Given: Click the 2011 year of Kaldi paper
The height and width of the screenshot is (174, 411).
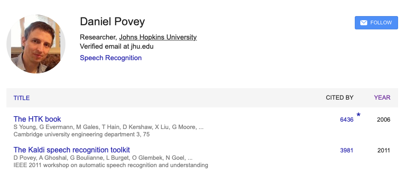Looking at the screenshot, I should [384, 151].
